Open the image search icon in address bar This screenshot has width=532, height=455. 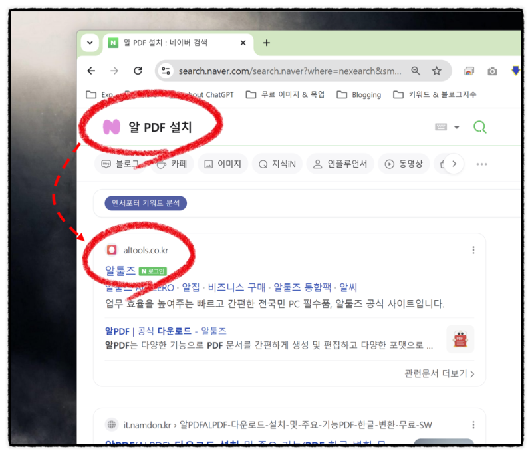469,70
